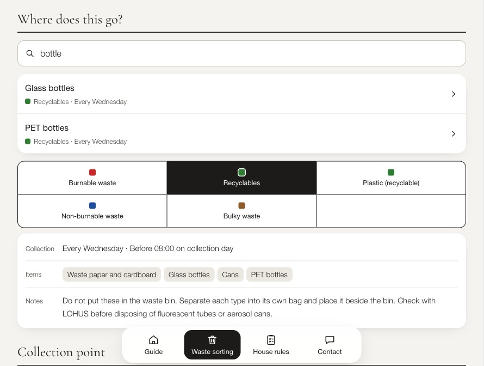Select the Non-burnable waste category
Screen dimensions: 484x366
pyautogui.click(x=92, y=211)
